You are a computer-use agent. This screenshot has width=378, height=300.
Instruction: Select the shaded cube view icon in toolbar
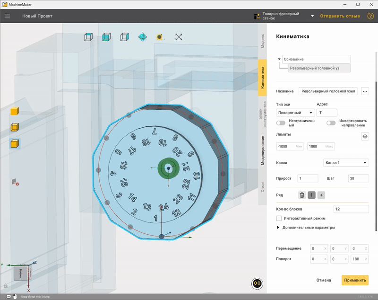click(106, 37)
